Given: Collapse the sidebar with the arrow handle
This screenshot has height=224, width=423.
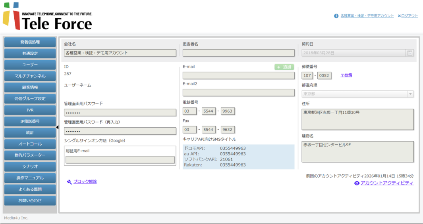Looking at the screenshot, I should 57,127.
